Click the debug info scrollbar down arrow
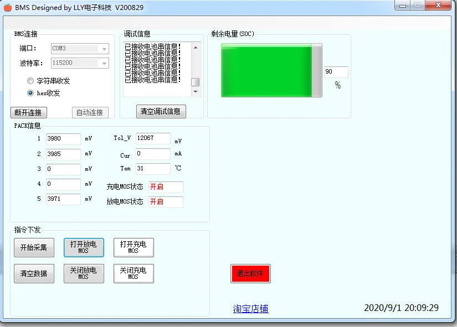 [x=196, y=92]
